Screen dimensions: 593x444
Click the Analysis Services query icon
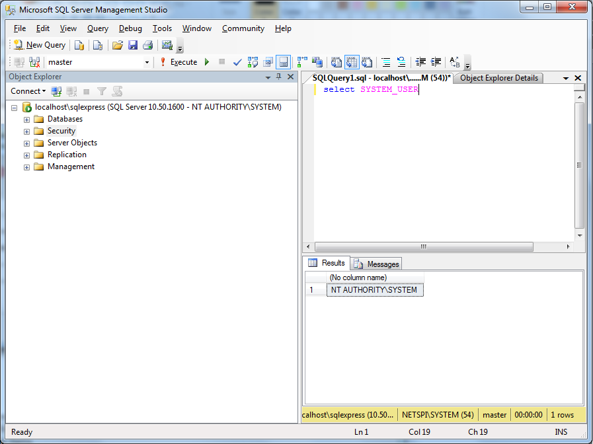coord(98,45)
